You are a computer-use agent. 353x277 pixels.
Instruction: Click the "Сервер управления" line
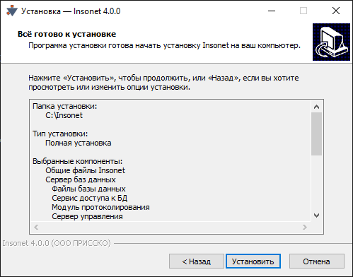87,216
